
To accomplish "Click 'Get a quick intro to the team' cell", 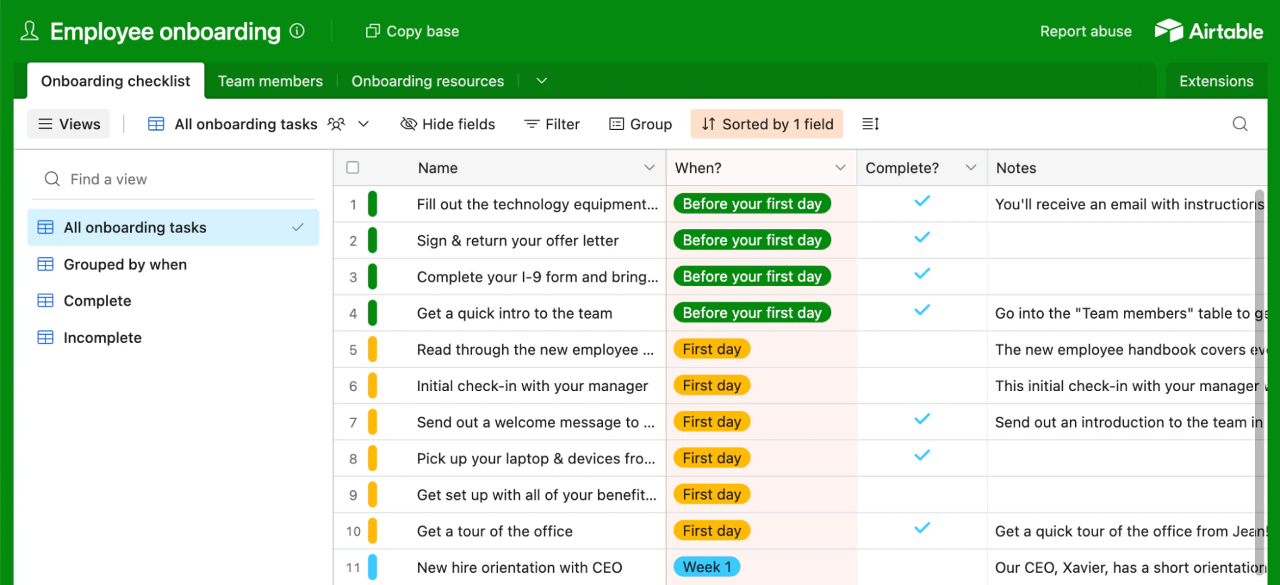I will 514,313.
